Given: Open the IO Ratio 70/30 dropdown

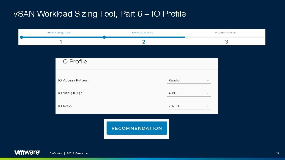Looking at the screenshot, I should pos(189,106).
